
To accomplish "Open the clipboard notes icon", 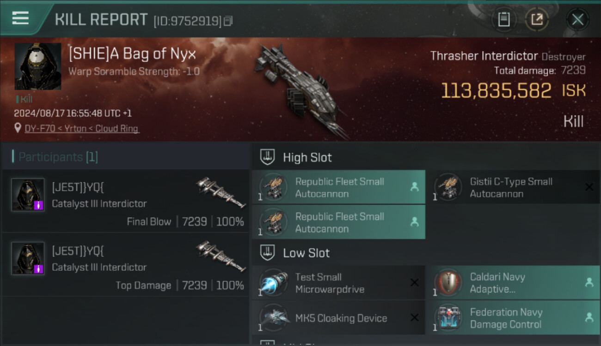I will pos(503,19).
